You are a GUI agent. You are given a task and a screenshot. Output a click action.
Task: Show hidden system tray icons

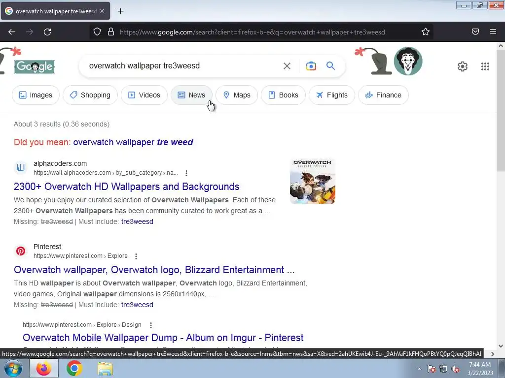point(419,369)
